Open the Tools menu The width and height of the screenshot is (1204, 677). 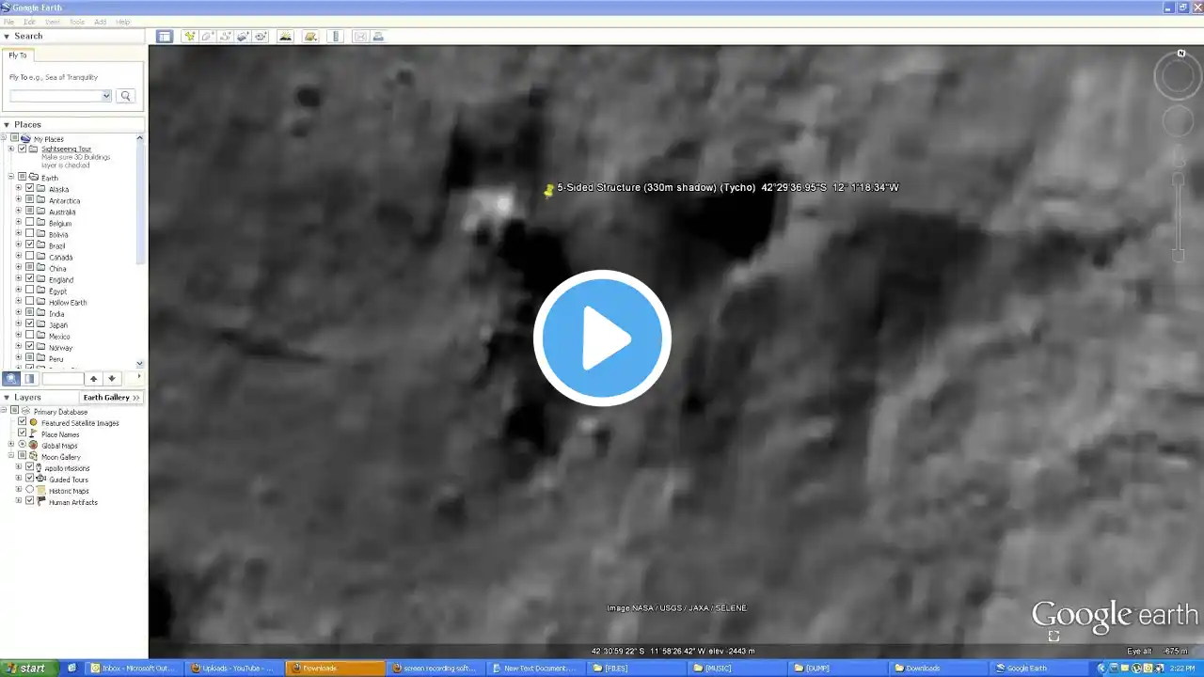76,22
